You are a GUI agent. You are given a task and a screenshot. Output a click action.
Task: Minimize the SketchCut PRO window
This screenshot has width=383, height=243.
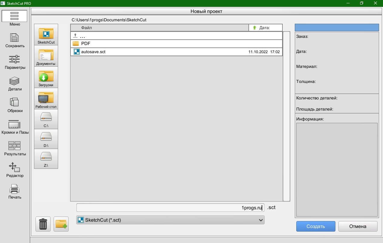pos(348,3)
